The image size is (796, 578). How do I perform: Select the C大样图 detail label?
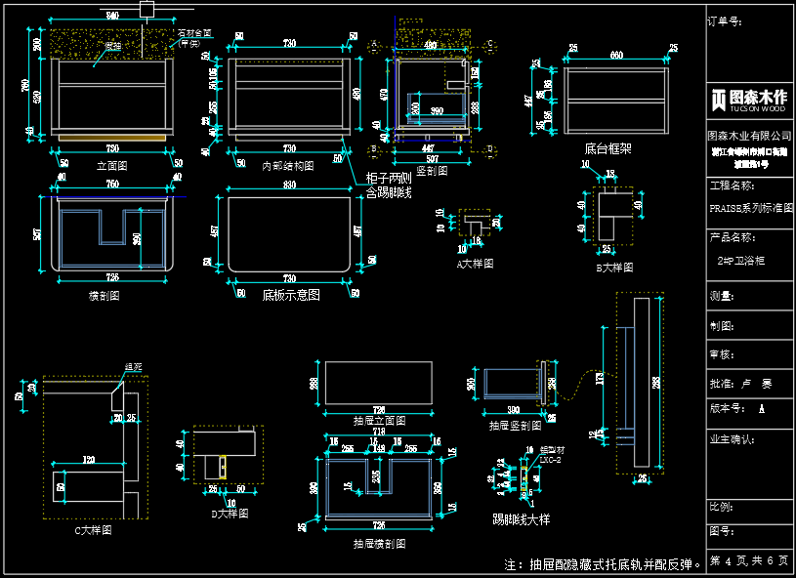tap(94, 530)
